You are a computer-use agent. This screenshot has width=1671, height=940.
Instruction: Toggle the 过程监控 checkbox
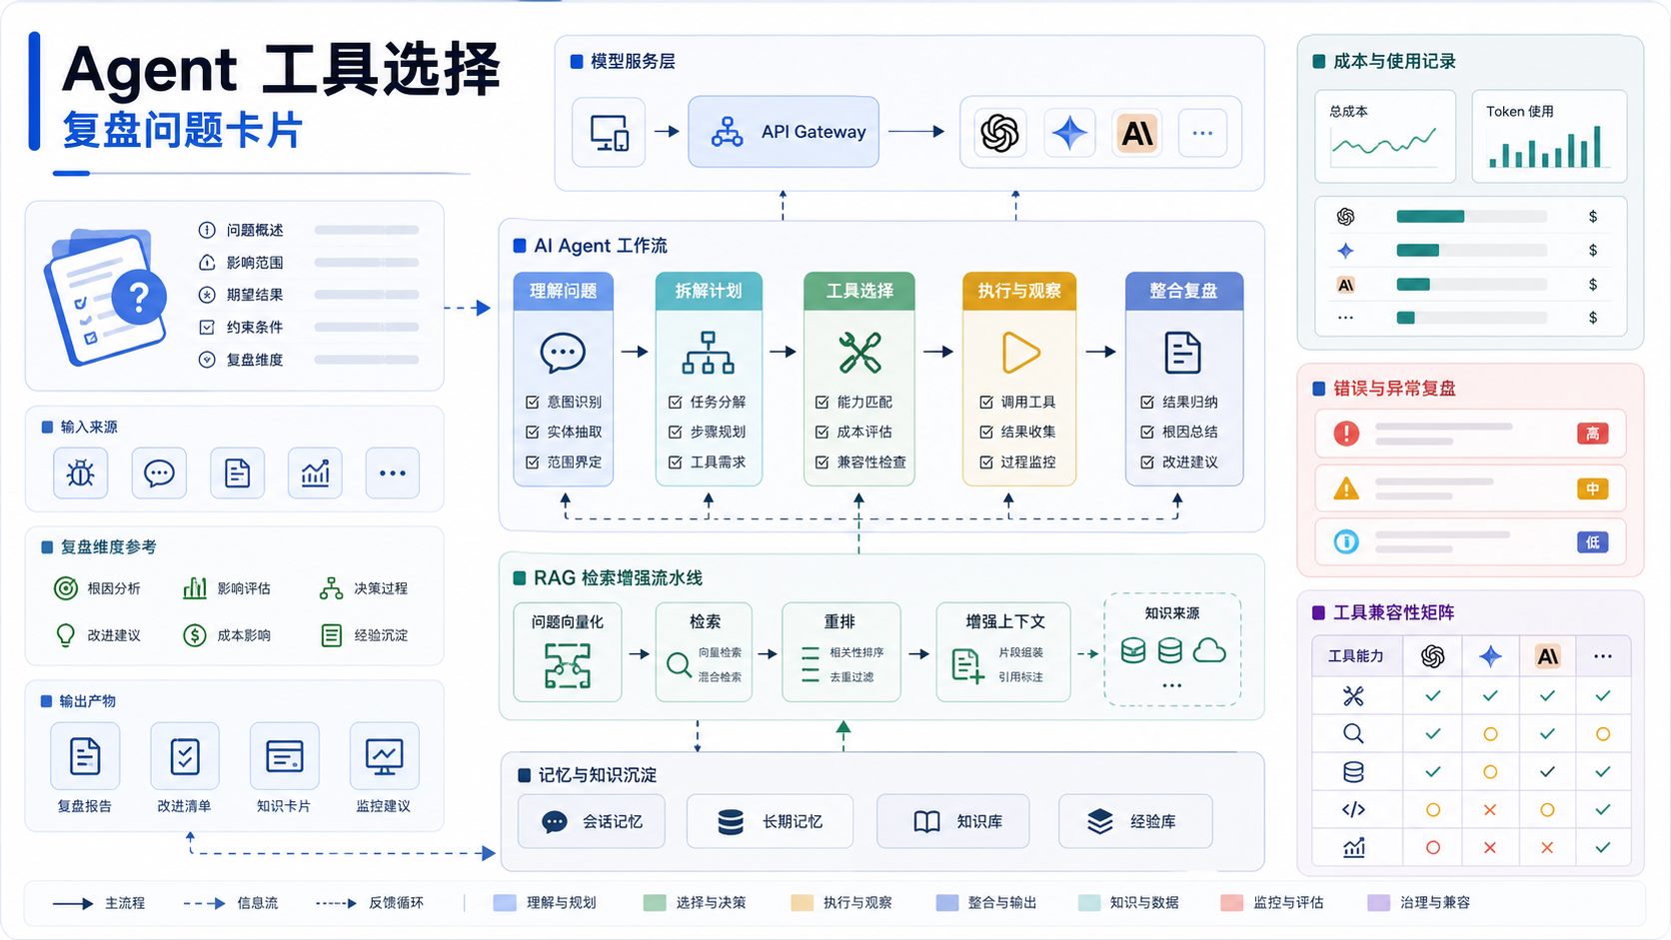pyautogui.click(x=986, y=462)
